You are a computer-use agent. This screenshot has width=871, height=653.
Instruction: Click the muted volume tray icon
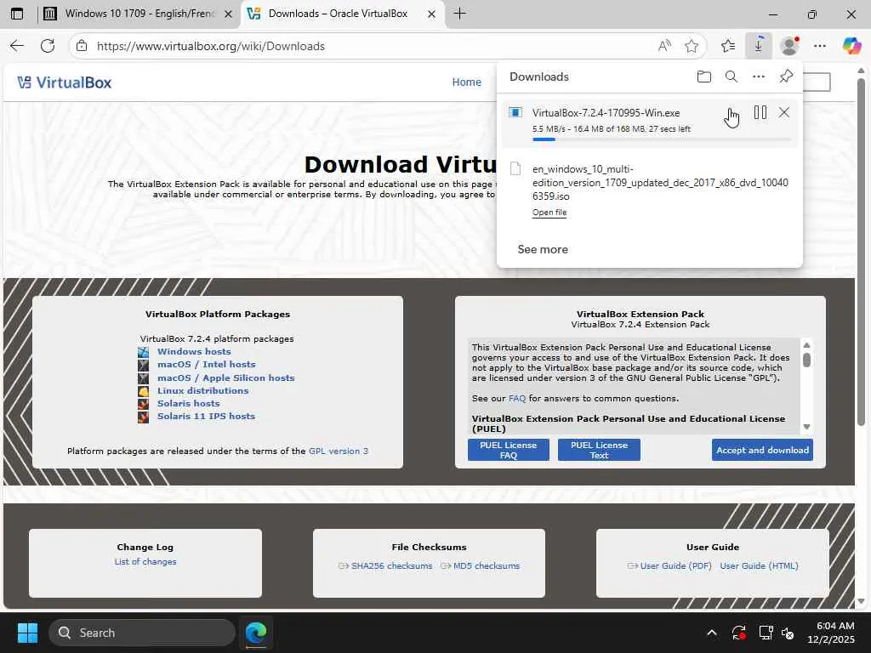click(788, 633)
